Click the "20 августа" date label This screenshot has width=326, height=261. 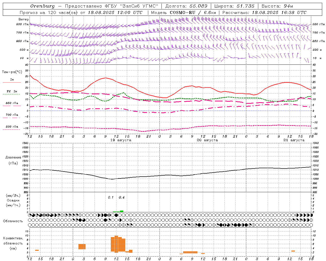pos(207,140)
